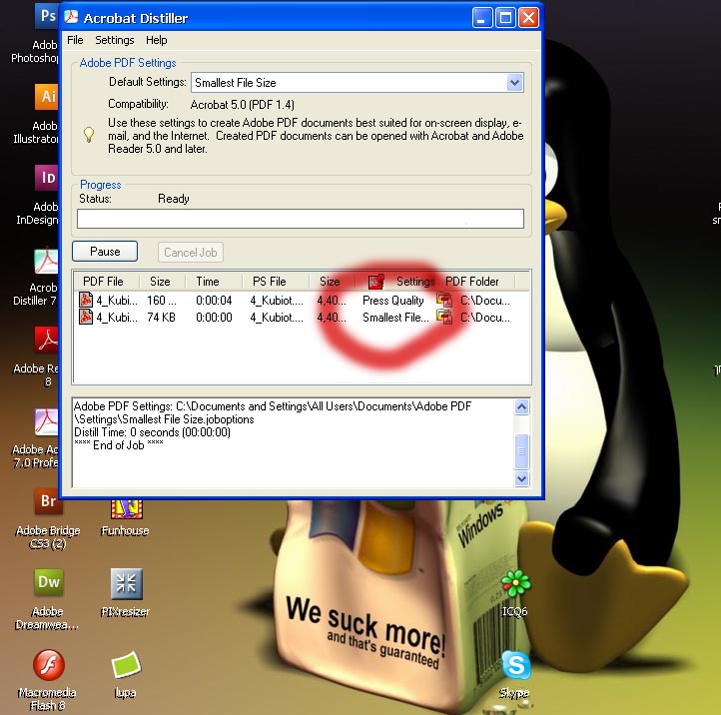Click End of Job log line
The width and height of the screenshot is (721, 715).
(x=119, y=445)
